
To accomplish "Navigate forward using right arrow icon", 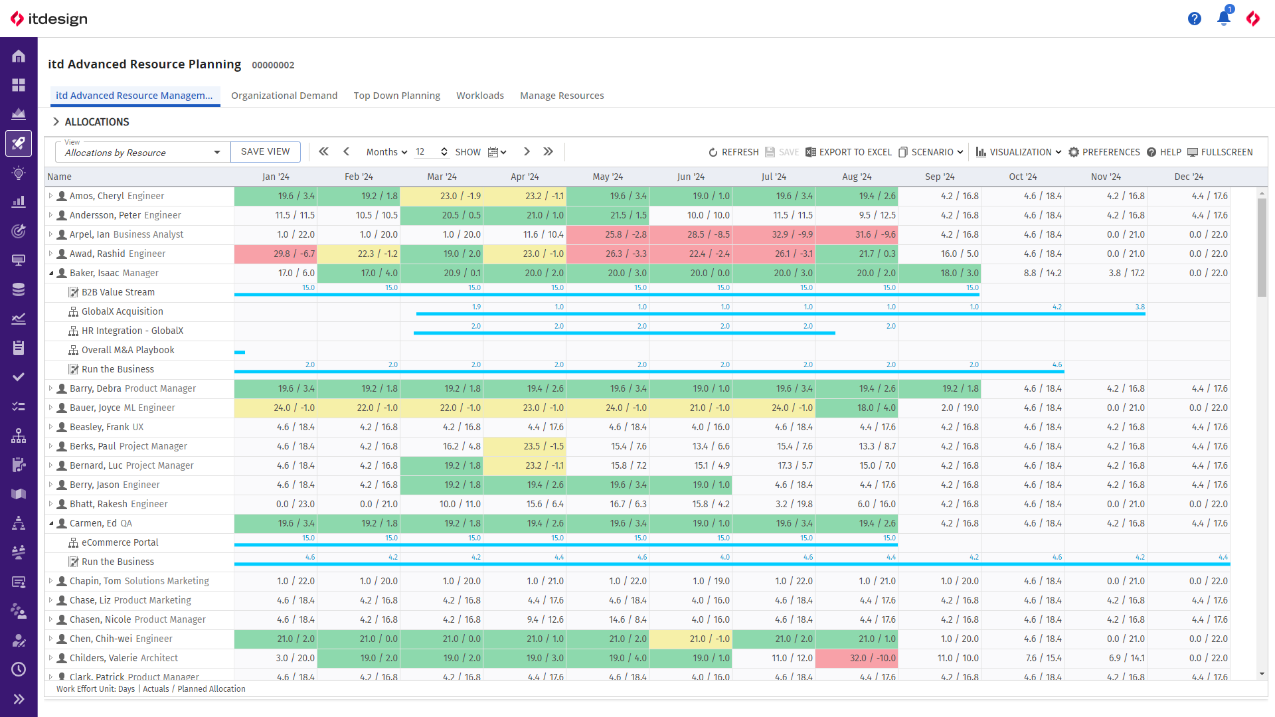I will tap(527, 151).
